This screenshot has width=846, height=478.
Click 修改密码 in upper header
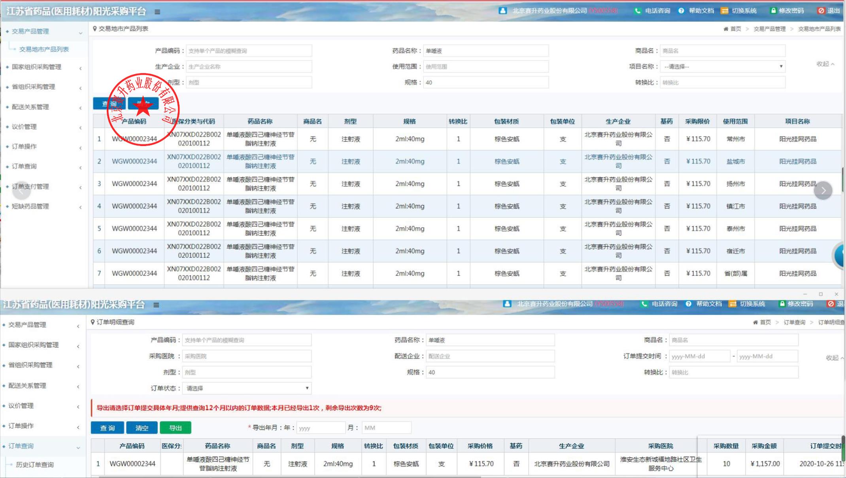[x=787, y=11]
